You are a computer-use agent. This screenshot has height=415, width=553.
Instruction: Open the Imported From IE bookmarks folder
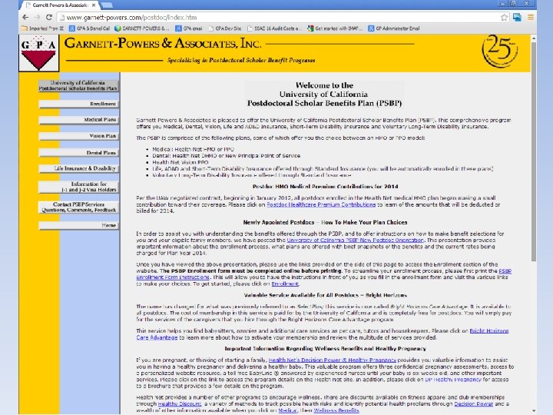(43, 28)
